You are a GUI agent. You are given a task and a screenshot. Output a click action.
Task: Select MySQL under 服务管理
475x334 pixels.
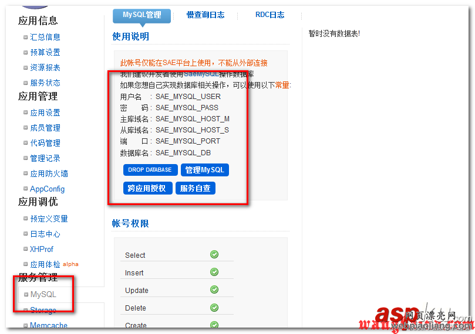43,294
